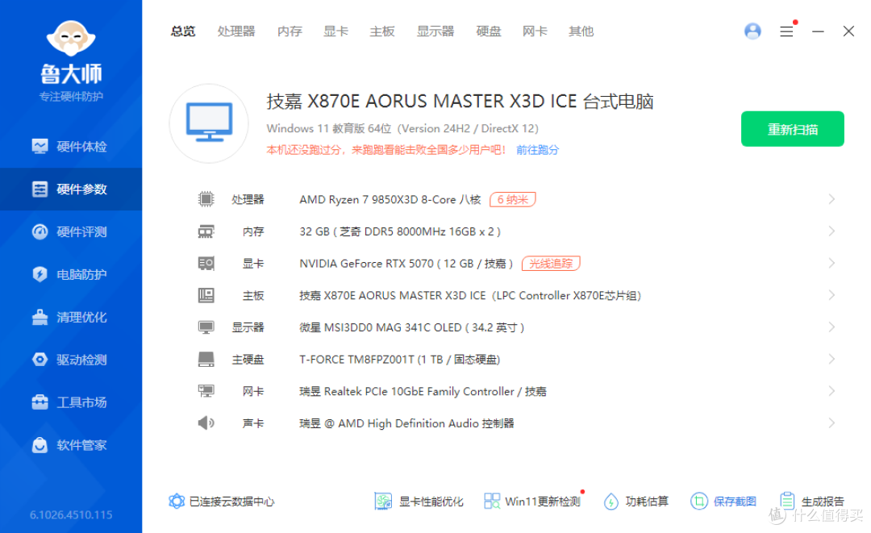The width and height of the screenshot is (871, 533).
Task: Switch to the 网卡 tab
Action: coord(535,31)
